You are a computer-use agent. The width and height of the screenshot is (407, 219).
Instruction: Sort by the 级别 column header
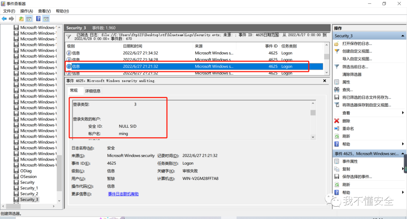tap(93, 46)
